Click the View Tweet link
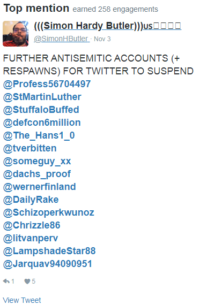The height and width of the screenshot is (305, 200). point(22,300)
